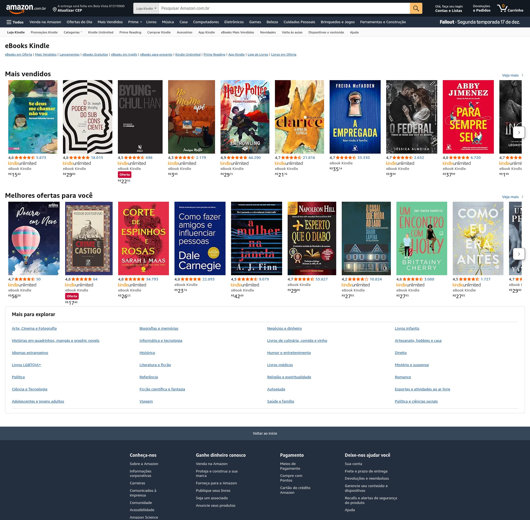Screen dimensions: 530x520
Task: Click the orange search magnifier button
Action: click(x=416, y=8)
